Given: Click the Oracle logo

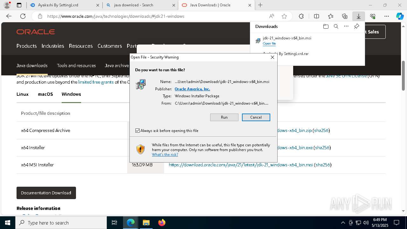Looking at the screenshot, I should [x=36, y=32].
